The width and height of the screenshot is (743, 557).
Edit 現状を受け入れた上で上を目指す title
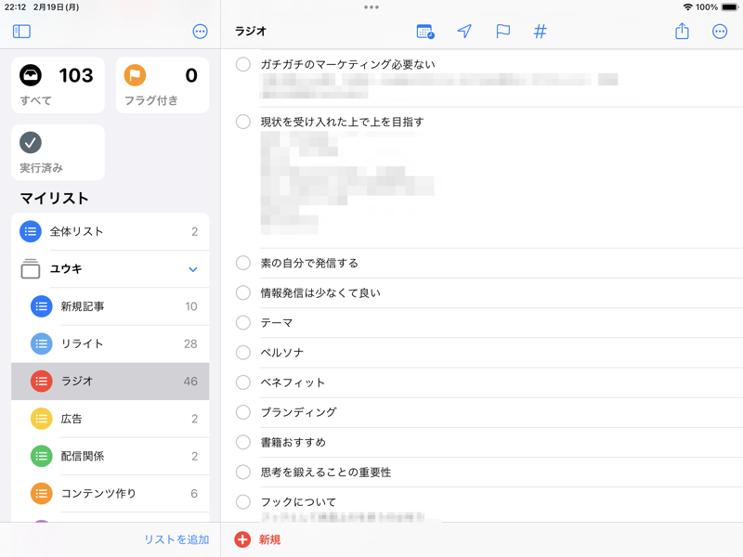click(x=342, y=122)
